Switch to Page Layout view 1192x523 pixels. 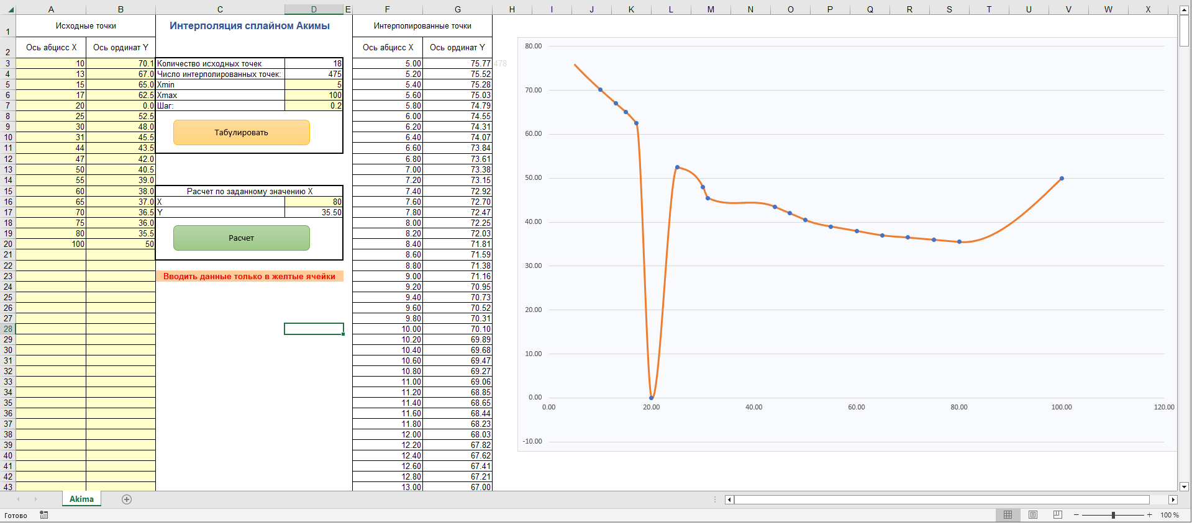(1033, 515)
